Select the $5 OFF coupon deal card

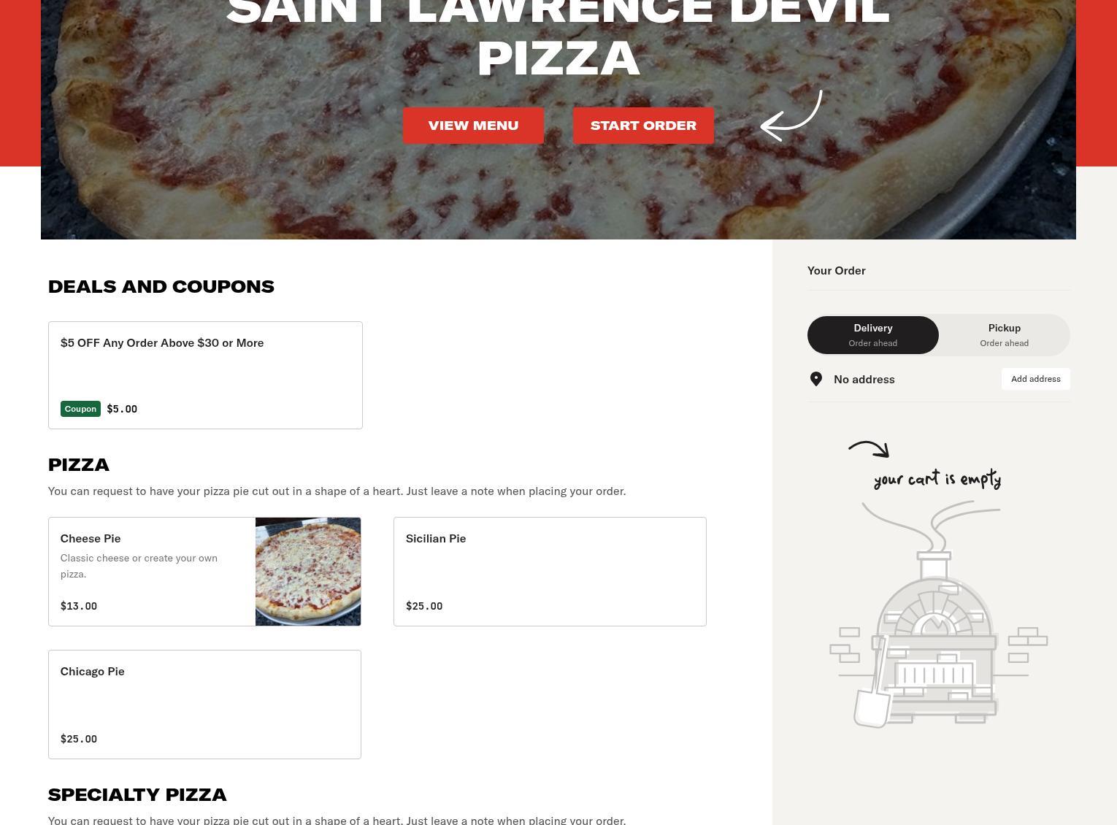(x=205, y=375)
